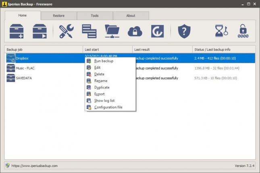Image resolution: width=260 pixels, height=173 pixels.
Task: Choose Configuration file menu entry
Action: click(110, 107)
